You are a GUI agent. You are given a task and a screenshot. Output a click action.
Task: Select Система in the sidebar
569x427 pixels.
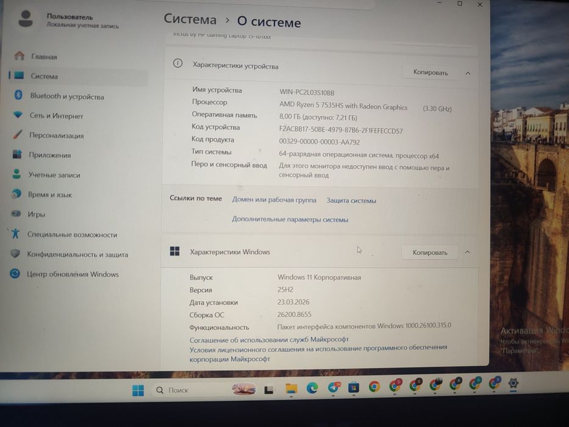click(x=77, y=76)
